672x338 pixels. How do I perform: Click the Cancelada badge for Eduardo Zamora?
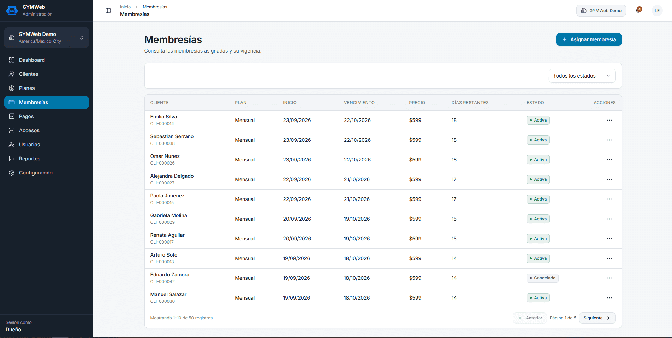pyautogui.click(x=542, y=278)
